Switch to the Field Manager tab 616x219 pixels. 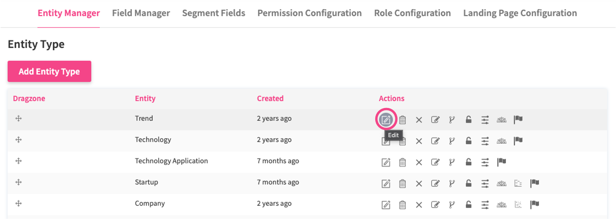(141, 13)
